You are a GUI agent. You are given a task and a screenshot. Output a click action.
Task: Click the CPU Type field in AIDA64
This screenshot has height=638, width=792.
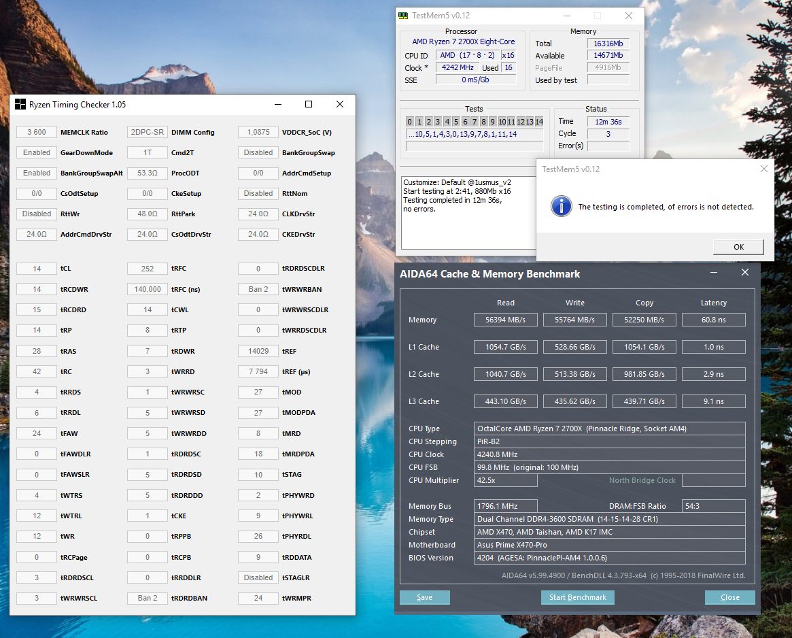[x=610, y=429]
